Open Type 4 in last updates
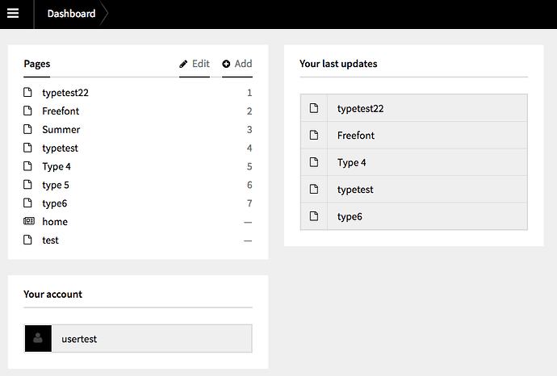The image size is (557, 376). (x=352, y=162)
